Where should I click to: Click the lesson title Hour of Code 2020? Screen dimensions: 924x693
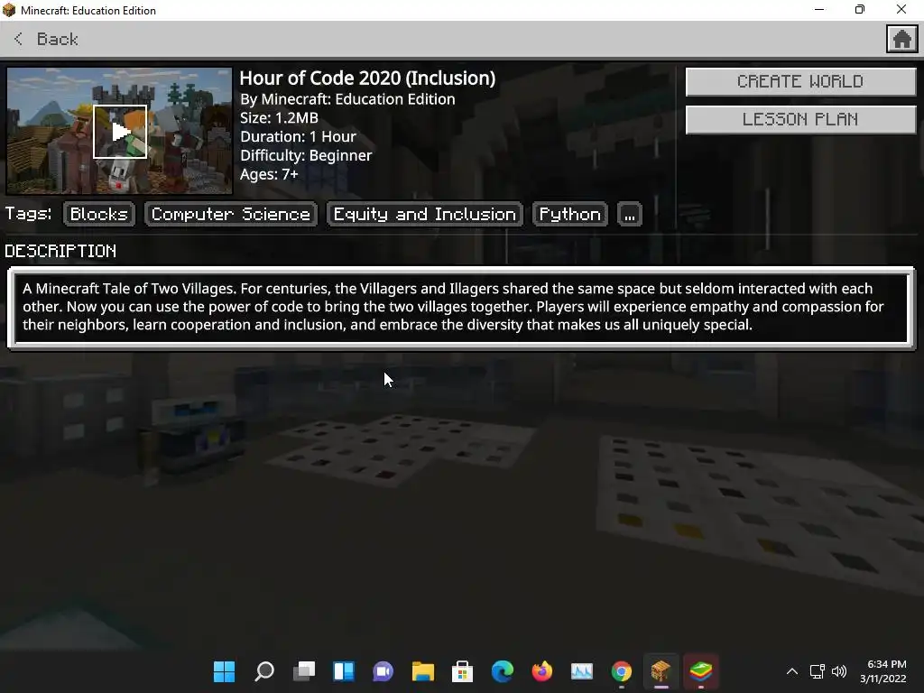pos(367,79)
